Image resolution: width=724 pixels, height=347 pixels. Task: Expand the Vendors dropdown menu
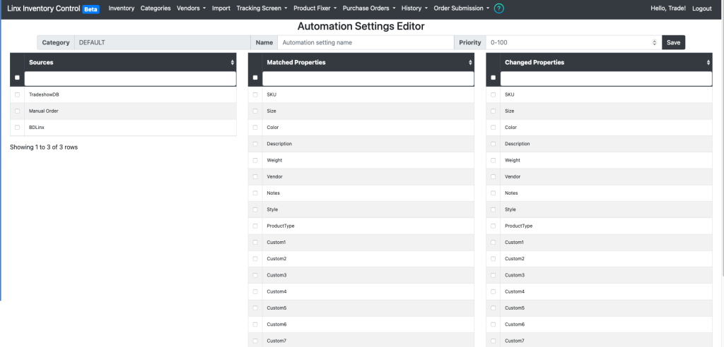(x=191, y=8)
